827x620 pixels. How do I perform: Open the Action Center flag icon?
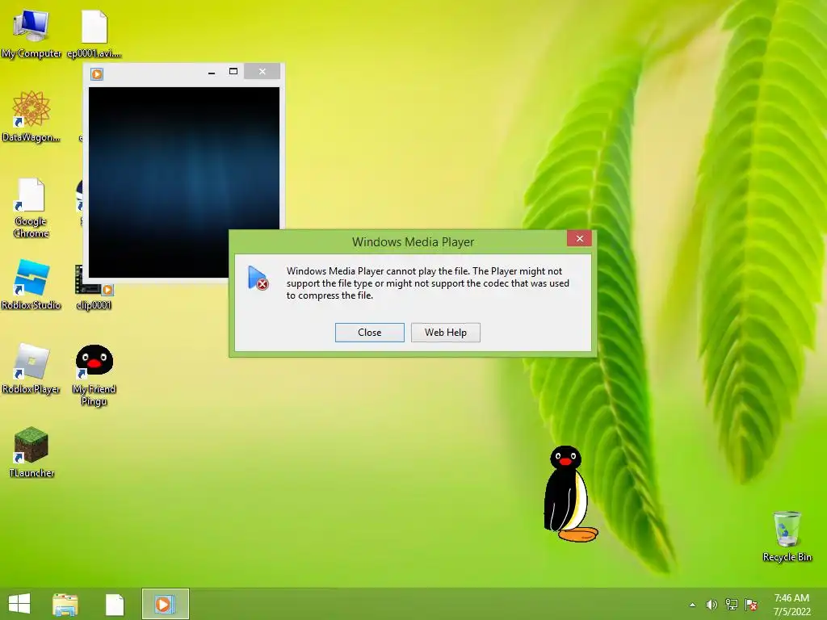click(x=751, y=605)
